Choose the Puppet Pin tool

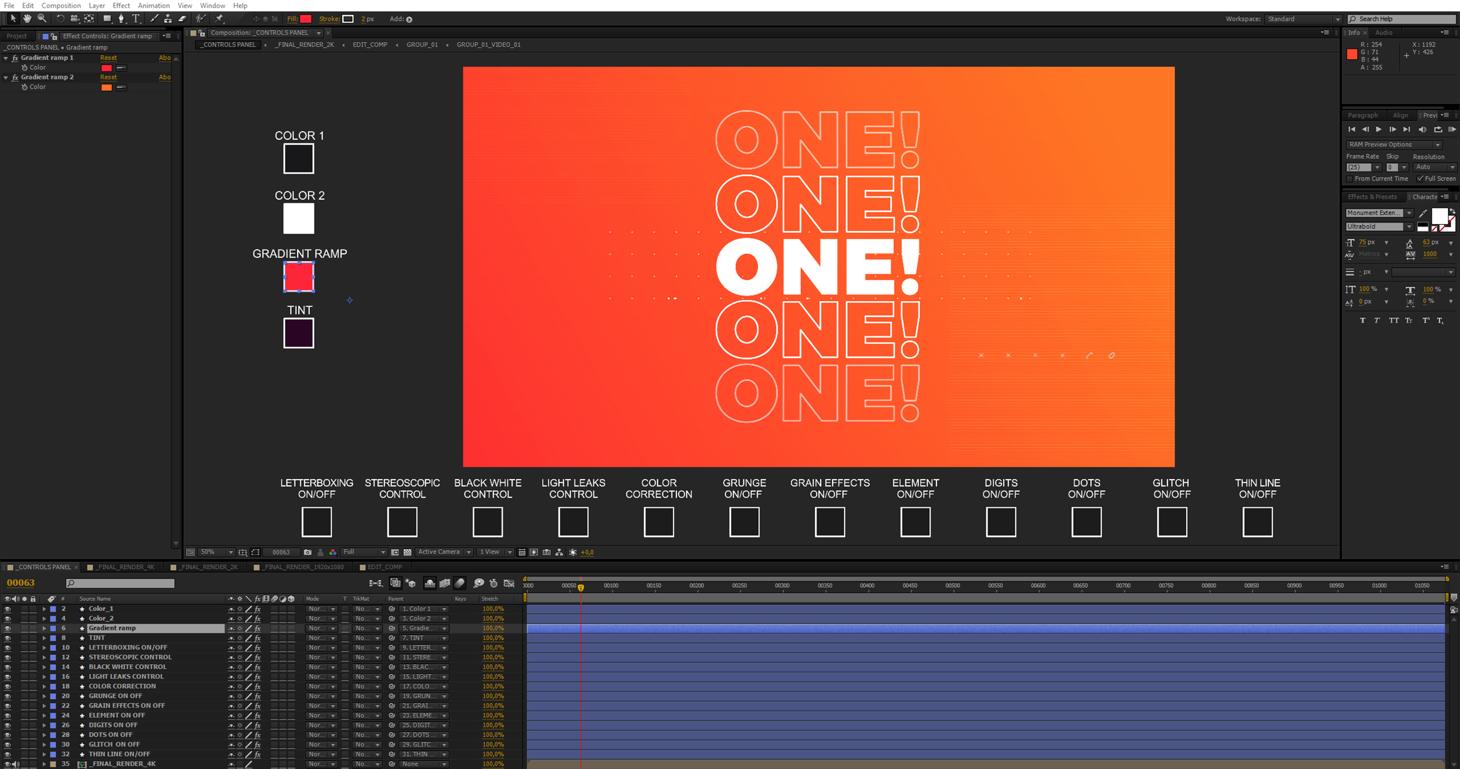tap(220, 19)
